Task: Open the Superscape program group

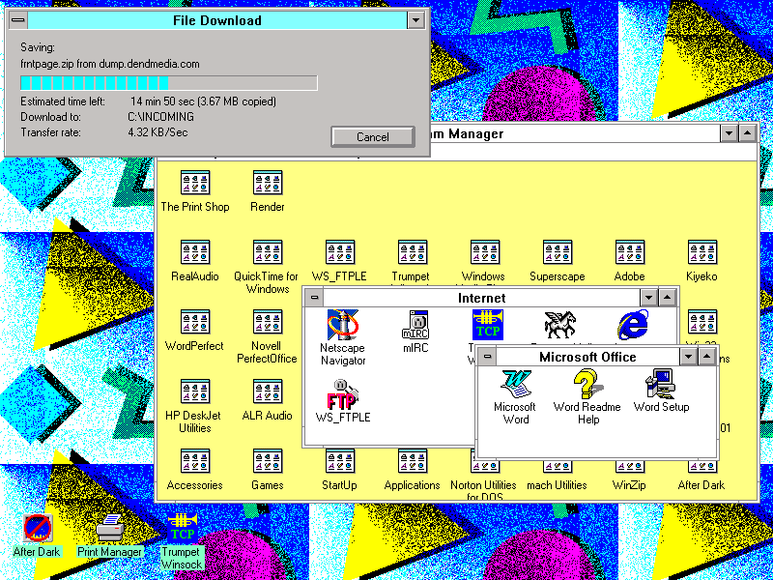Action: [x=558, y=252]
